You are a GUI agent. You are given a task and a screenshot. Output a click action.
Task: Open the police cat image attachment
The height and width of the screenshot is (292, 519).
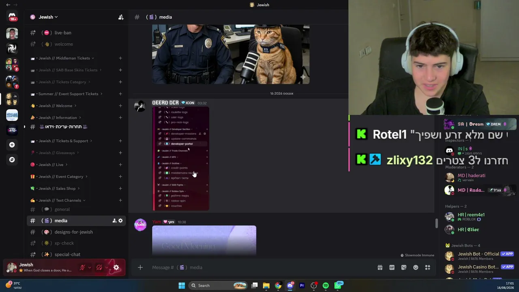pos(231,54)
